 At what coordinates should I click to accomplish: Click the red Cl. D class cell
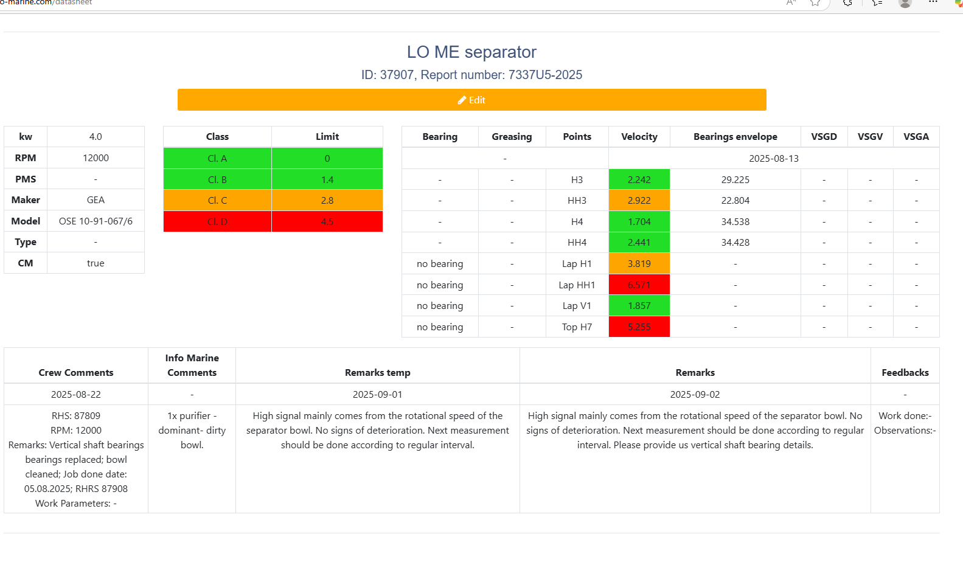(217, 221)
